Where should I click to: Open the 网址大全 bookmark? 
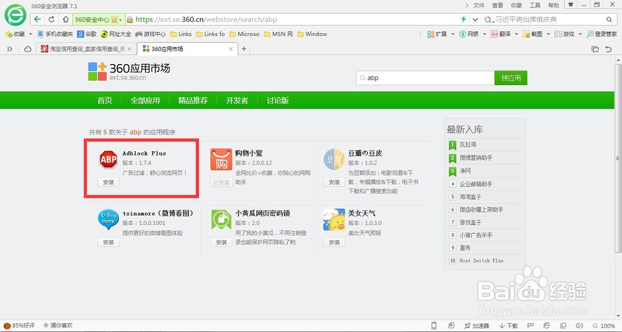tap(116, 34)
